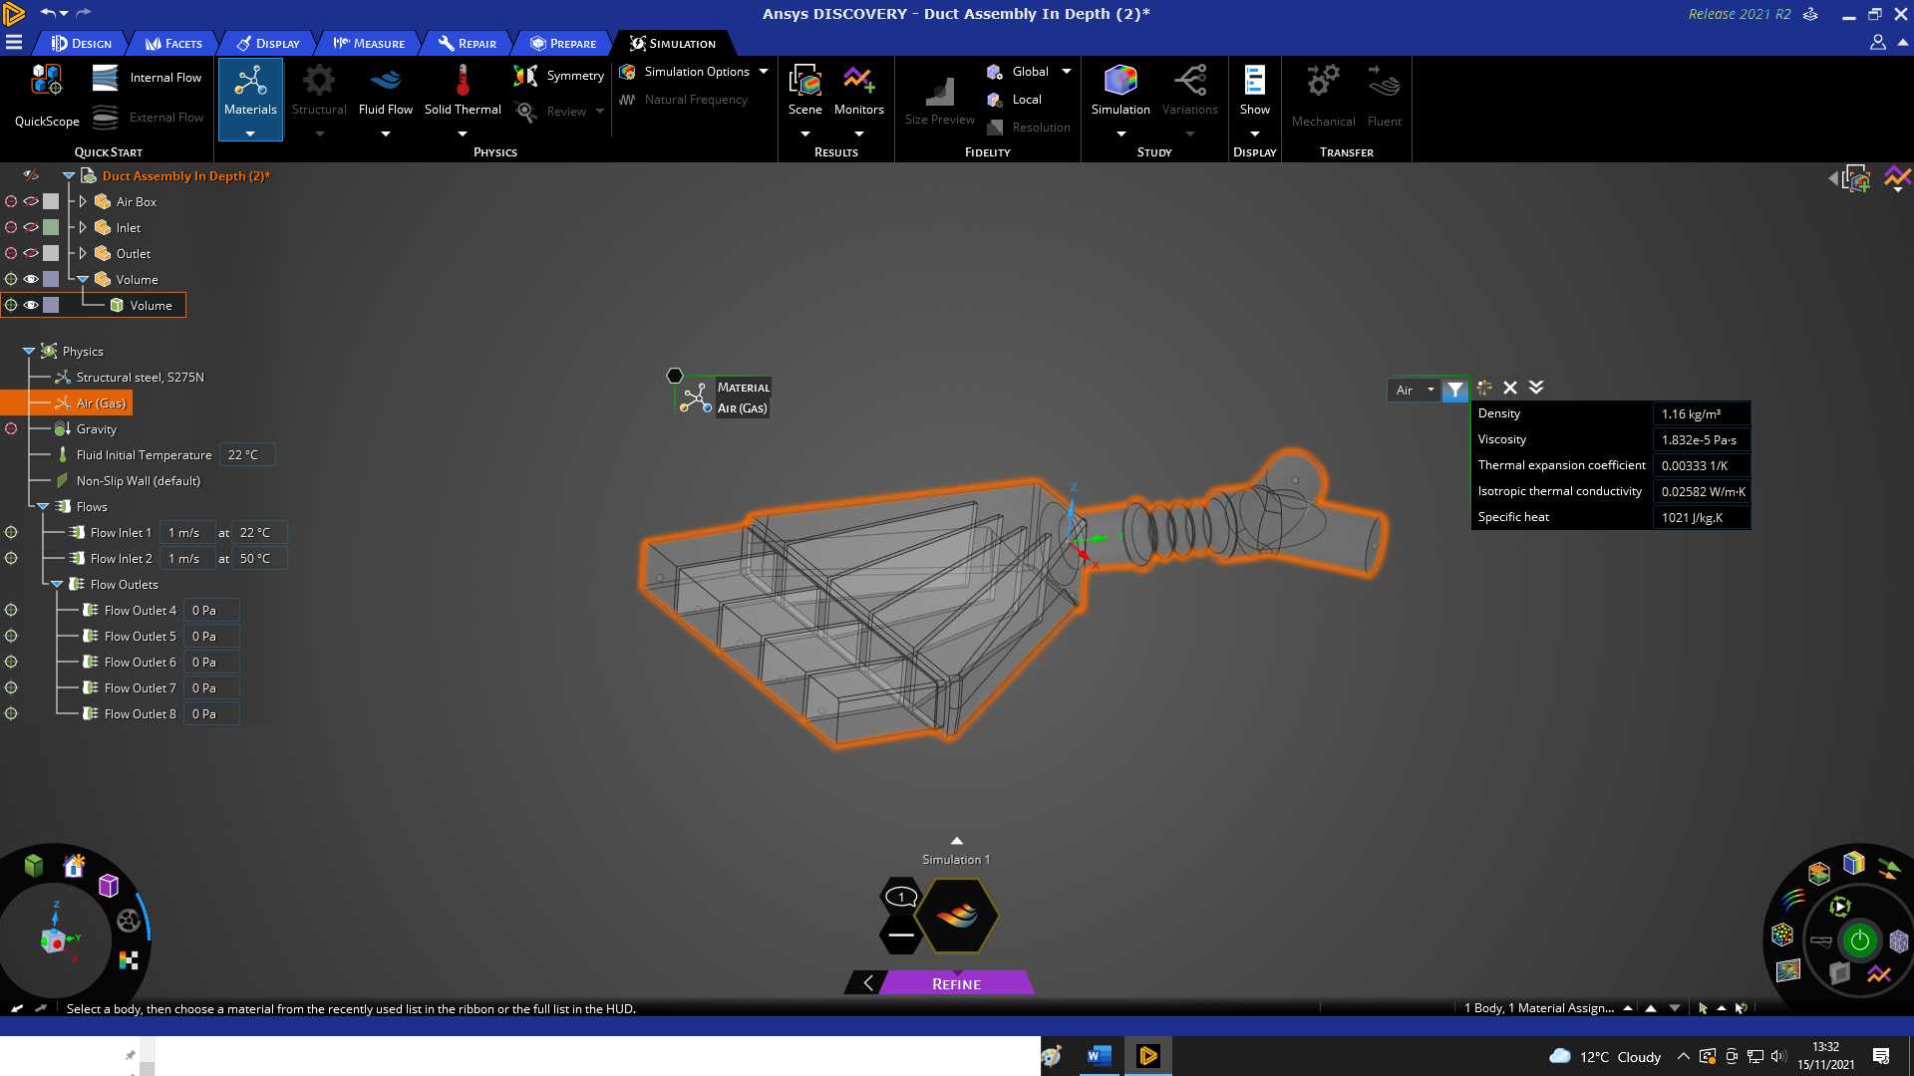1914x1076 pixels.
Task: Click the user account icon
Action: coord(1877,43)
